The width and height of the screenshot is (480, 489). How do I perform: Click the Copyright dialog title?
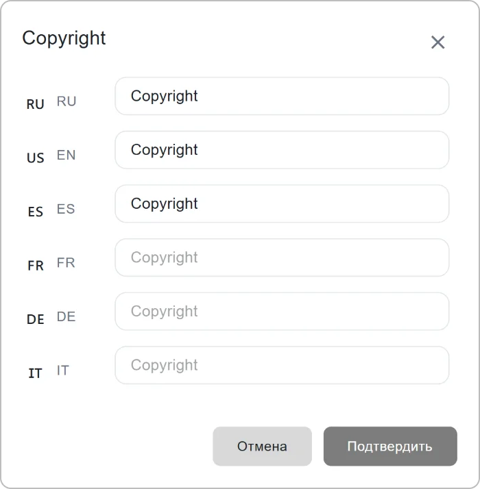(x=64, y=38)
